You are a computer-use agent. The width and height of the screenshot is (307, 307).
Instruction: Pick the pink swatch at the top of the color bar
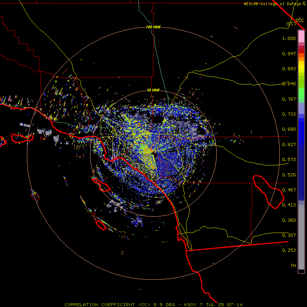tap(301, 36)
